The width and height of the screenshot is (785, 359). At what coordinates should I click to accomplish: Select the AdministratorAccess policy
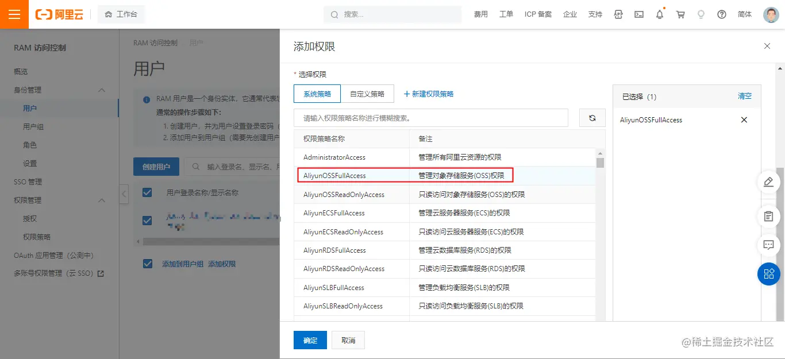click(445, 157)
